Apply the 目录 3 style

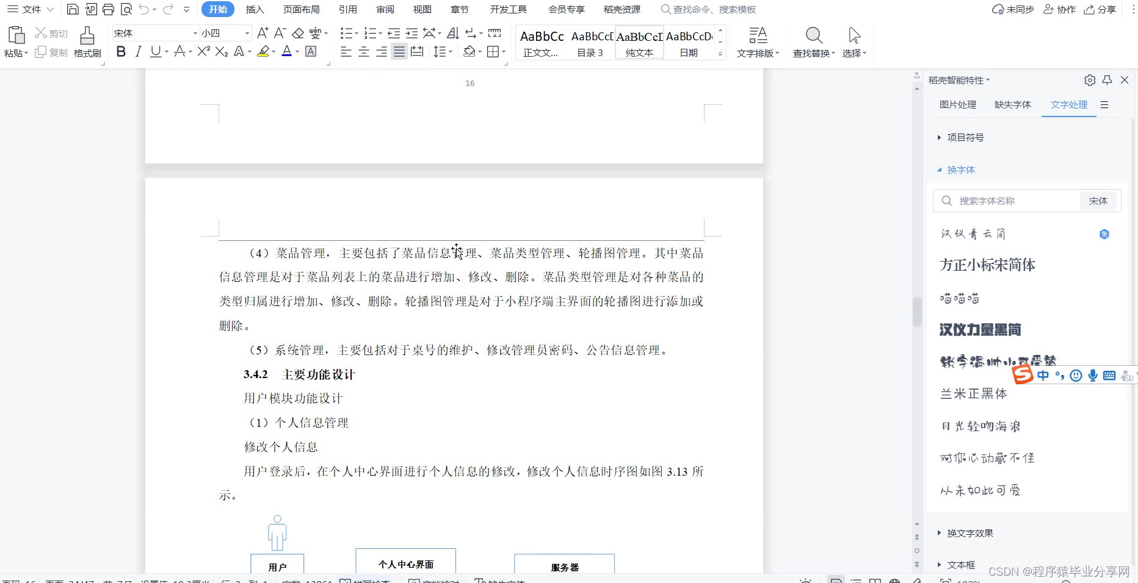tap(590, 43)
